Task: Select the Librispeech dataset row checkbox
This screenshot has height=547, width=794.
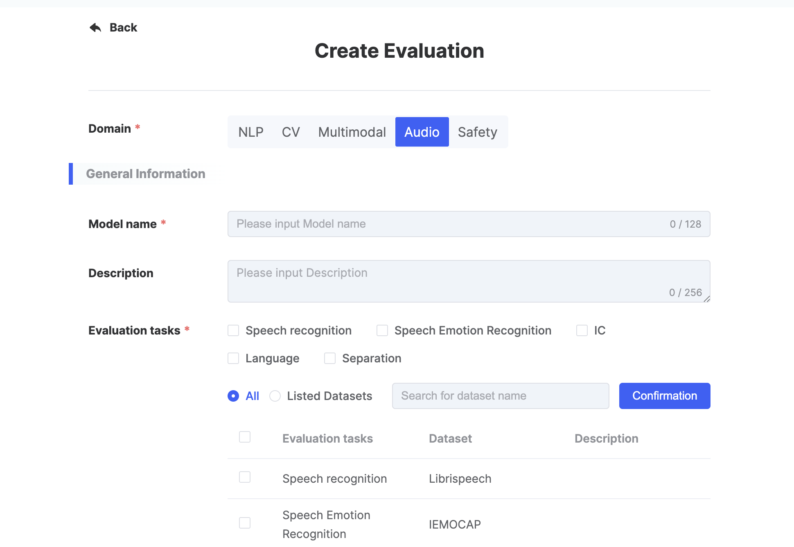Action: (x=245, y=477)
